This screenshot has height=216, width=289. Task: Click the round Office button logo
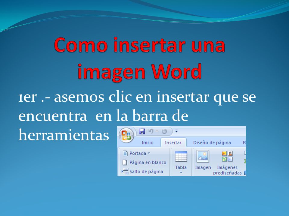(126, 135)
